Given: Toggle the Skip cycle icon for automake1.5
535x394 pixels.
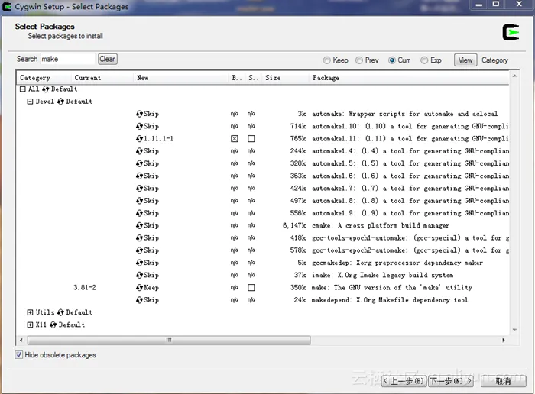Looking at the screenshot, I should pyautogui.click(x=139, y=163).
